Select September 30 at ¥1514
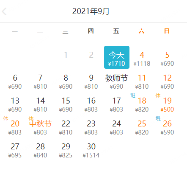Screen dimensions: 187x171 point(91,150)
